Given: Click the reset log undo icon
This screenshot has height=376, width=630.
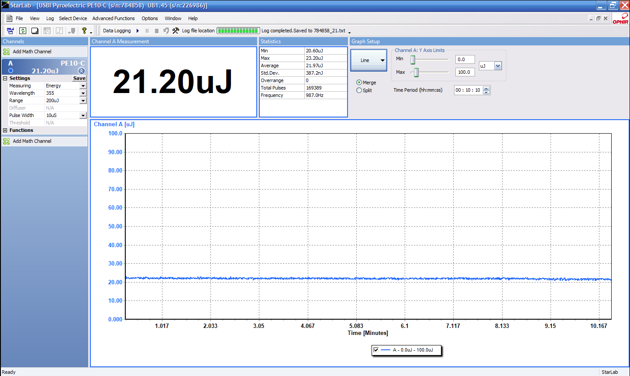Looking at the screenshot, I should click(166, 31).
